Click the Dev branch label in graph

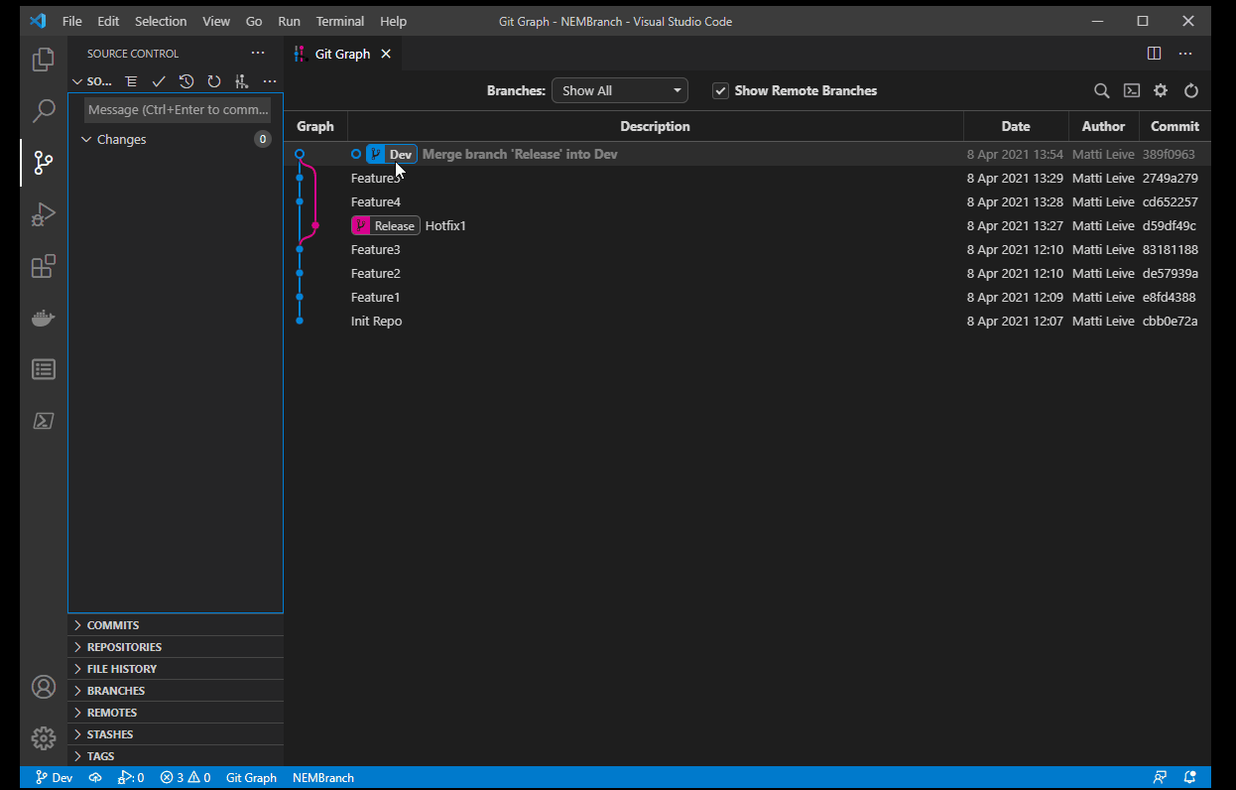click(392, 154)
